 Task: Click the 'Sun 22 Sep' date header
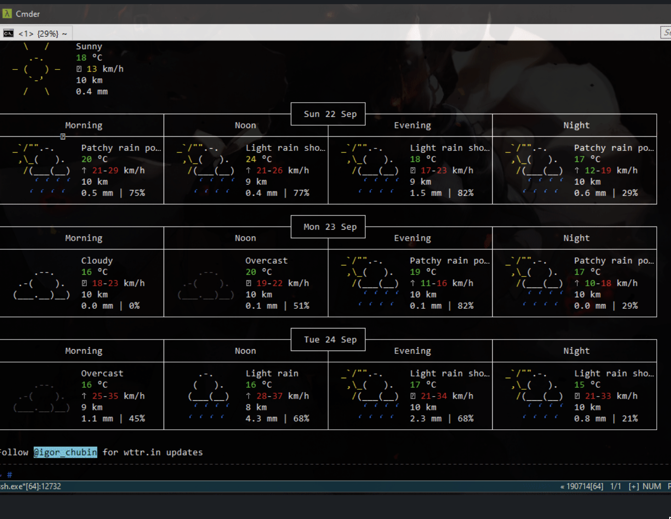point(330,114)
